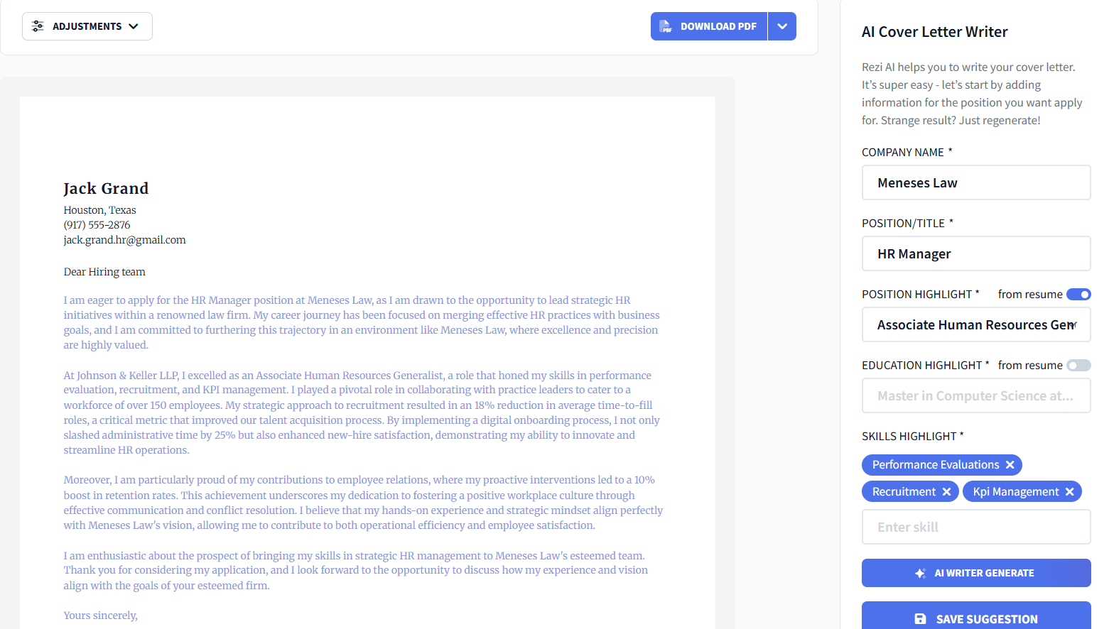Click the PDF document icon on Download button
The width and height of the screenshot is (1109, 629).
click(666, 26)
